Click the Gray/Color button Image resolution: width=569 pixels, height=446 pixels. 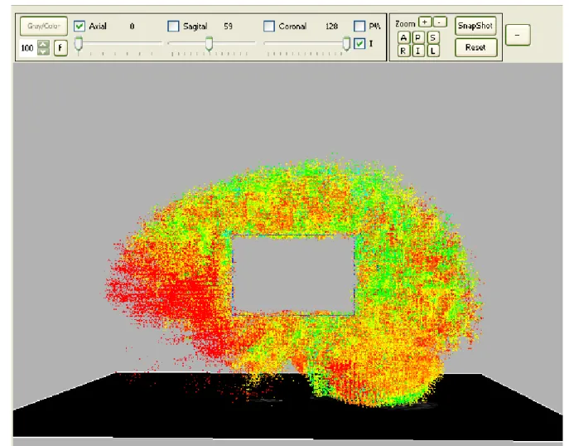click(44, 27)
